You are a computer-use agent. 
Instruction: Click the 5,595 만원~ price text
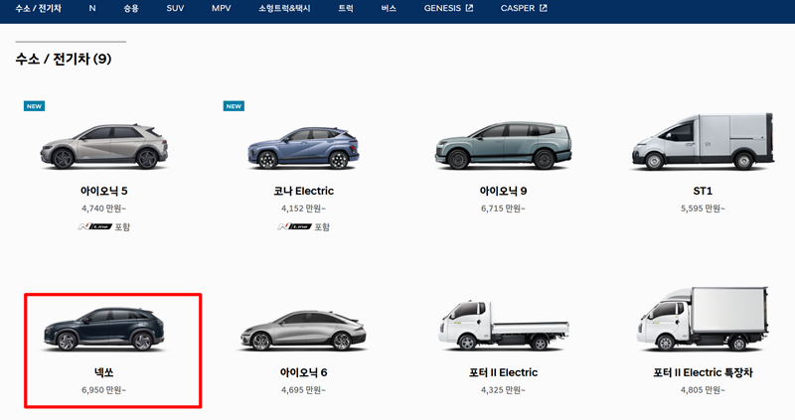[x=703, y=209]
